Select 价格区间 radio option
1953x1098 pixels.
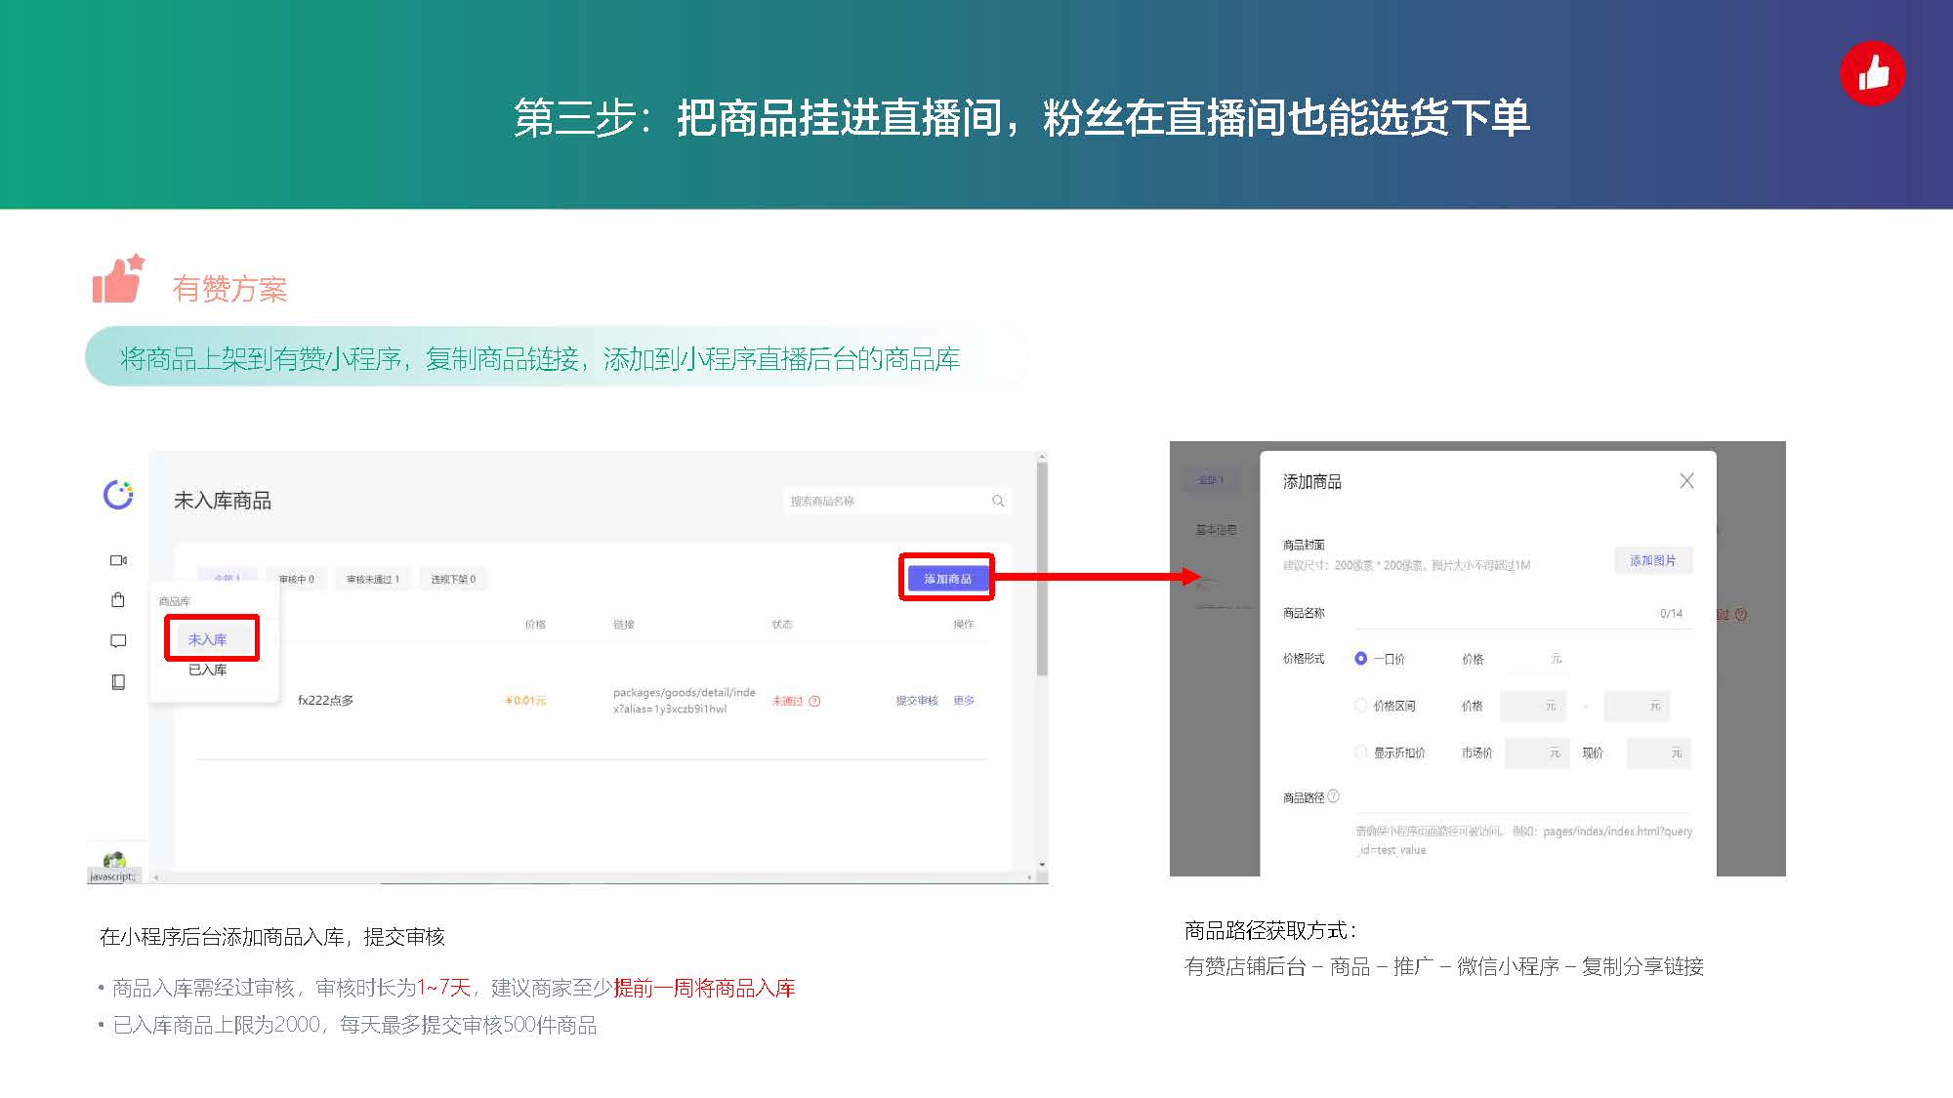(x=1360, y=705)
